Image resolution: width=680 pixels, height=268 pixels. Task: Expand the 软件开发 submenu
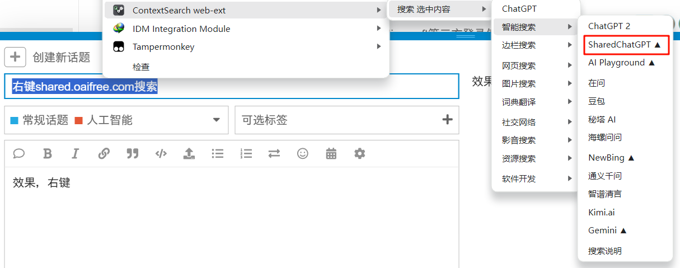[x=534, y=178]
